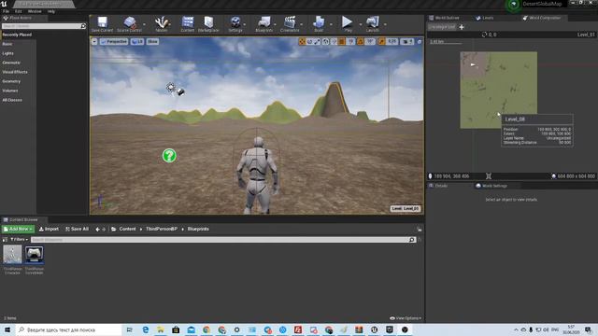Click the Save Current toolbar icon

(x=102, y=24)
